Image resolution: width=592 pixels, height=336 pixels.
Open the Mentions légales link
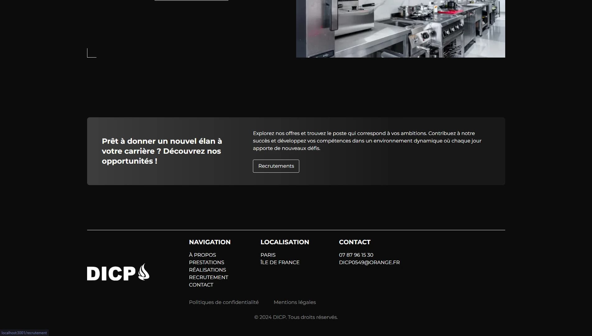tap(294, 302)
